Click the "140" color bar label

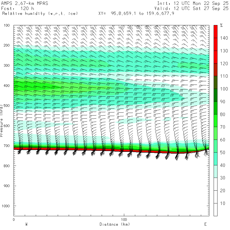(x=224, y=38)
